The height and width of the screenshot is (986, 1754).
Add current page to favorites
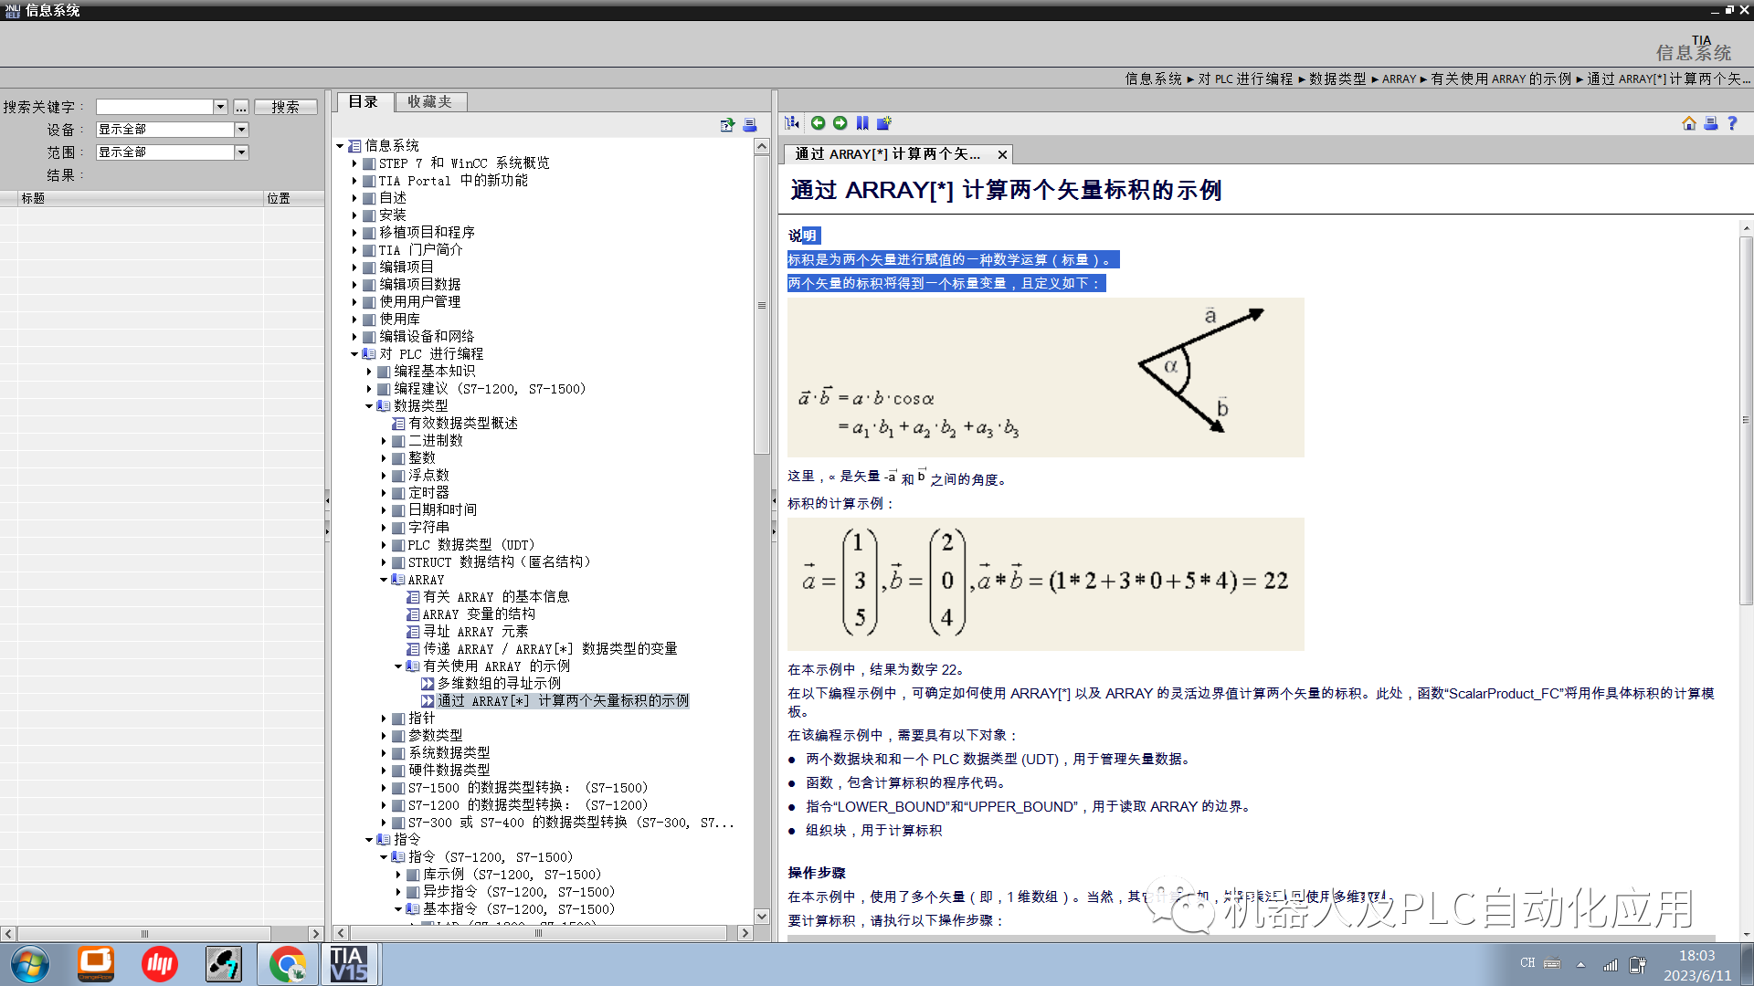click(x=884, y=123)
